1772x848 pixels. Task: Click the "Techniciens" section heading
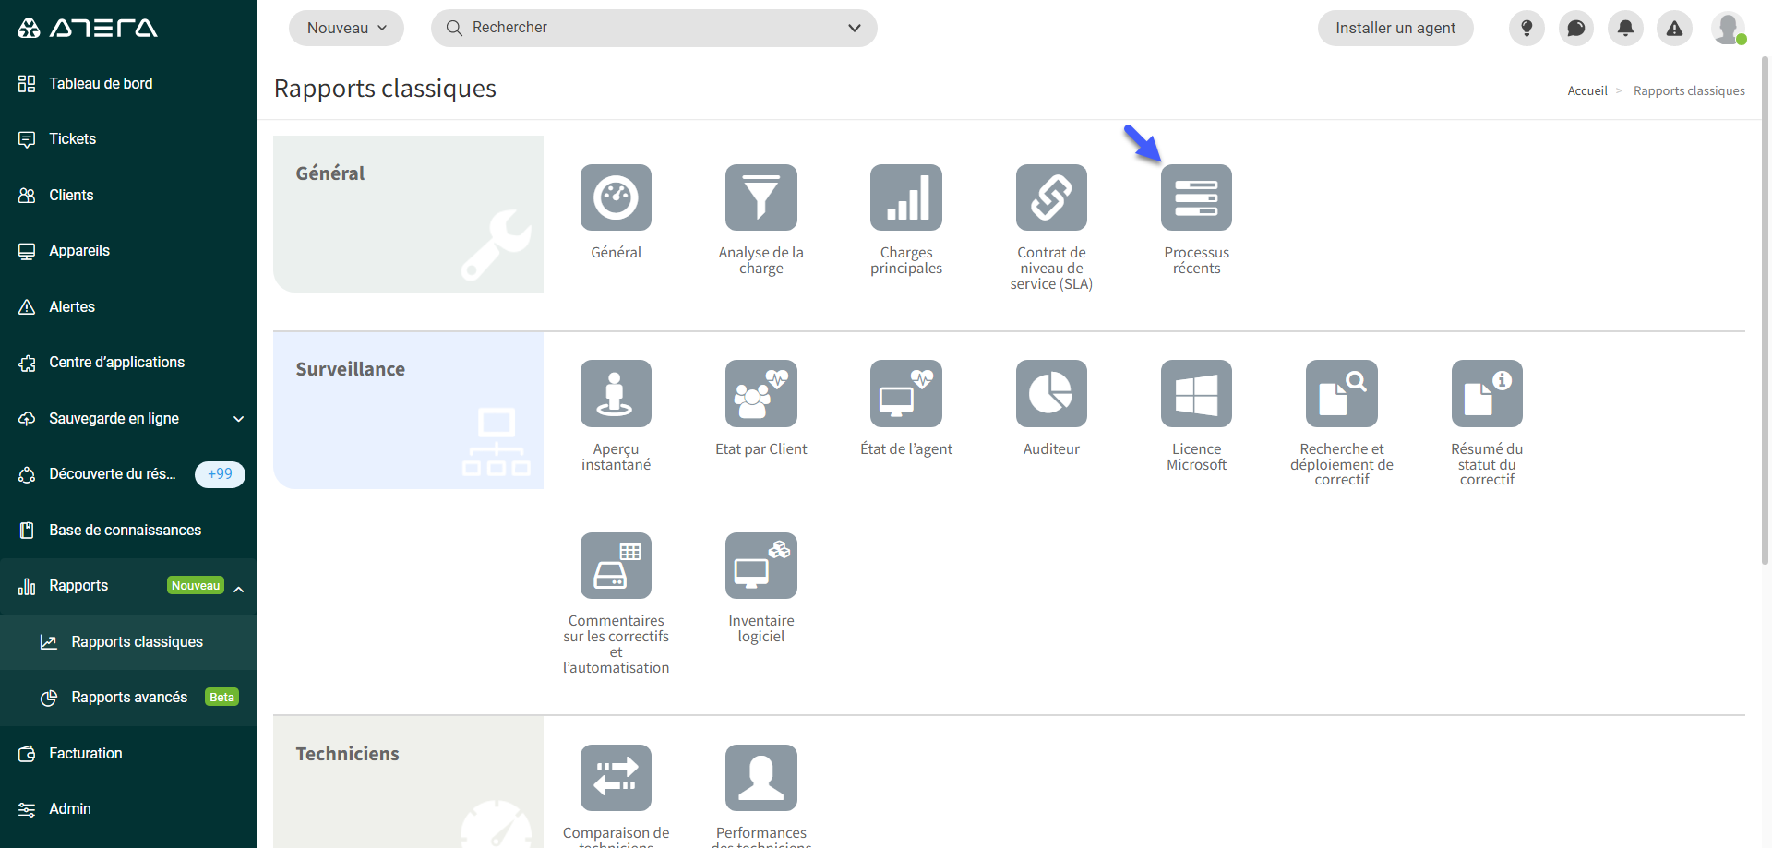tap(347, 754)
